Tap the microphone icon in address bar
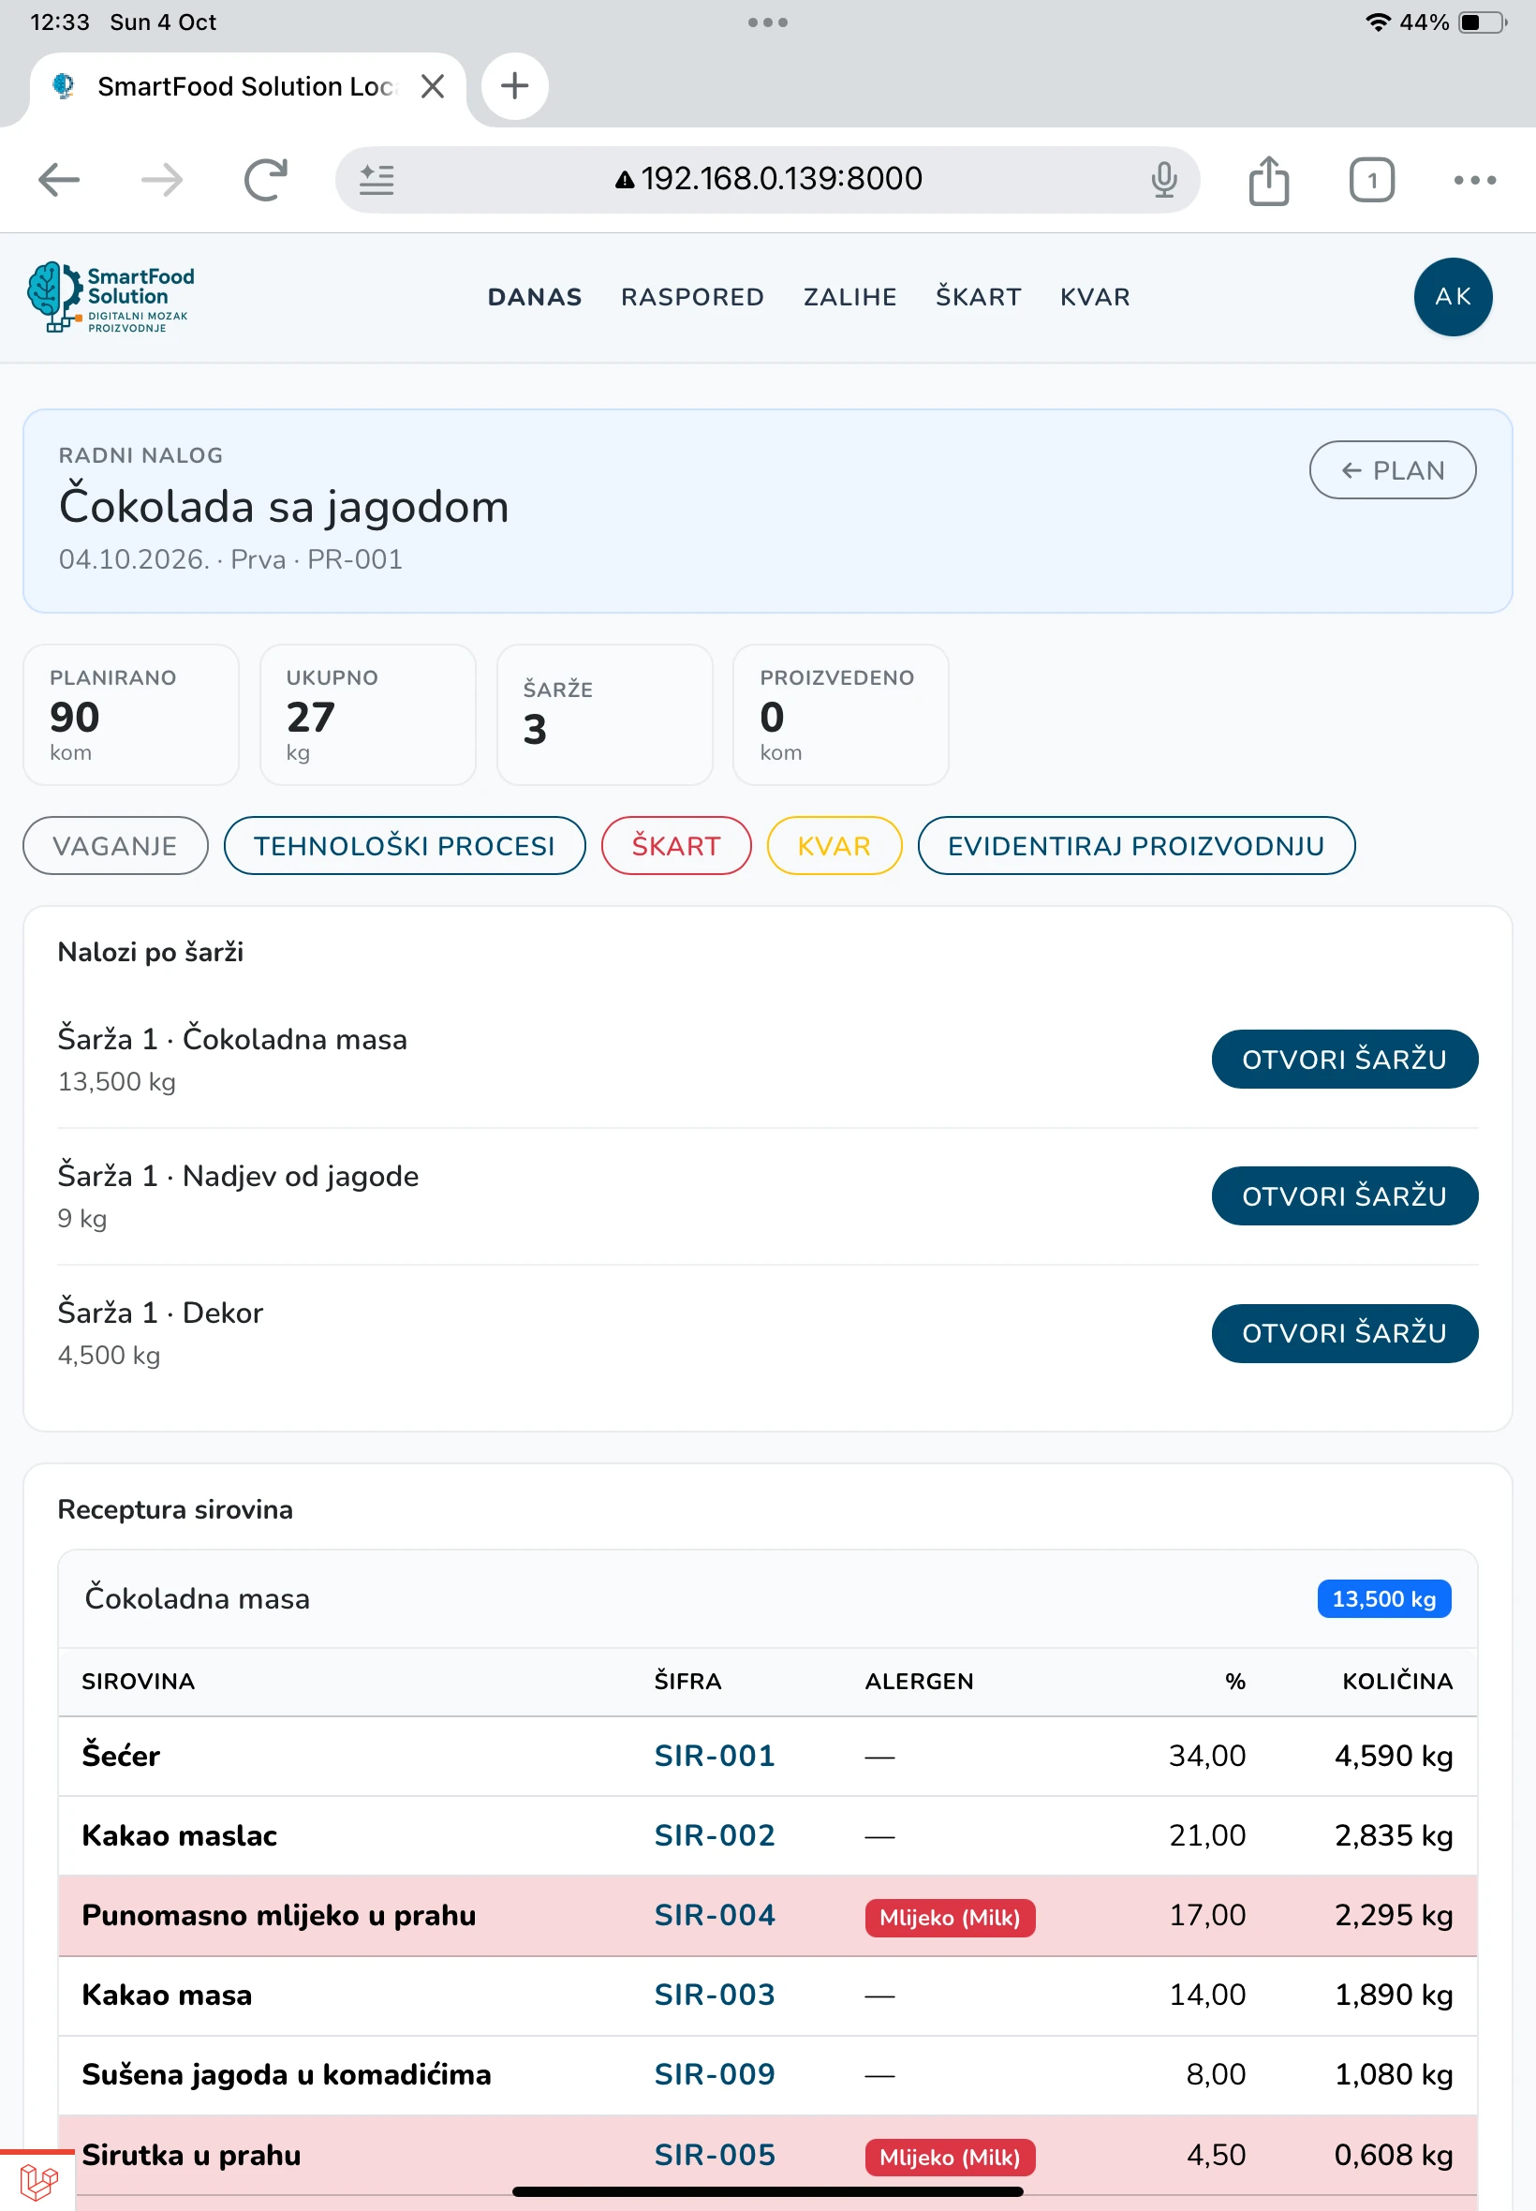 [x=1163, y=180]
